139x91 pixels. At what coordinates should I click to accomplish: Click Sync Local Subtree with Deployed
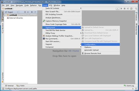coord(101,36)
